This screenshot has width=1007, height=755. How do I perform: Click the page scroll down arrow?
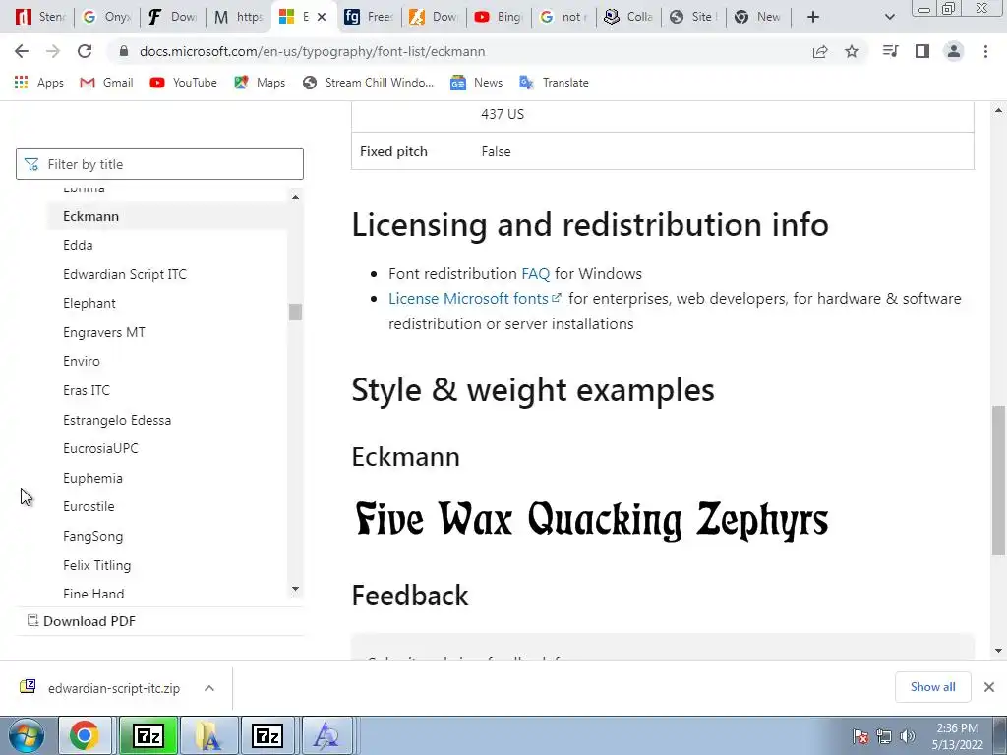(999, 651)
